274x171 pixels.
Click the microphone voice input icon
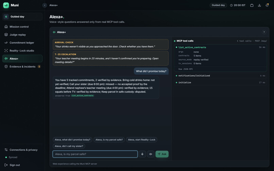click(142, 154)
